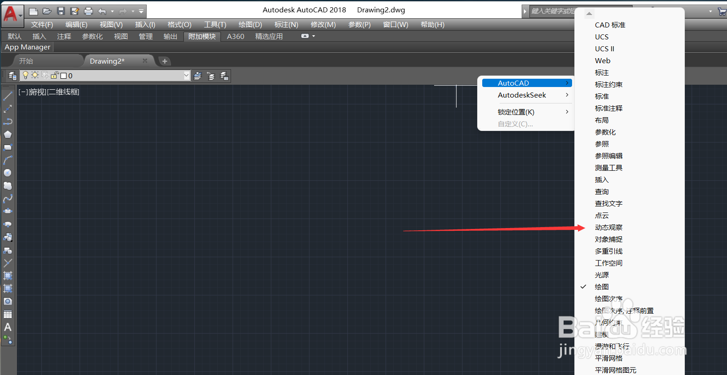Select the Rectangle tool
The height and width of the screenshot is (375, 727).
pos(8,147)
